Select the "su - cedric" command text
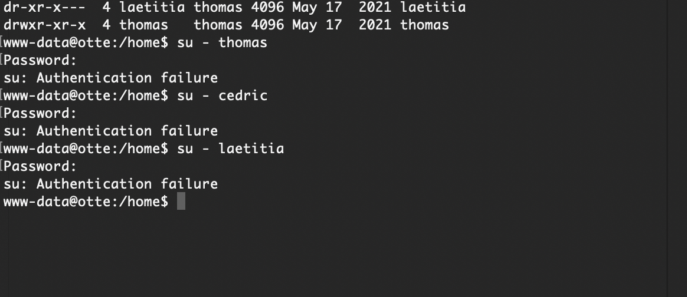This screenshot has width=687, height=297. 222,95
